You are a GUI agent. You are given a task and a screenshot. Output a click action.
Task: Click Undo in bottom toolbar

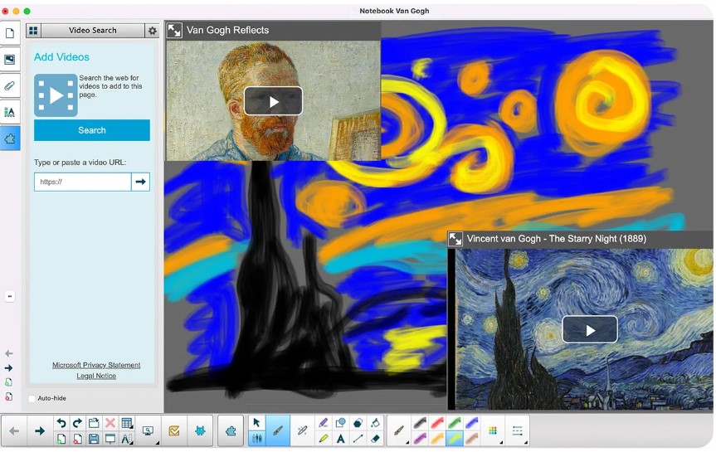coord(61,423)
